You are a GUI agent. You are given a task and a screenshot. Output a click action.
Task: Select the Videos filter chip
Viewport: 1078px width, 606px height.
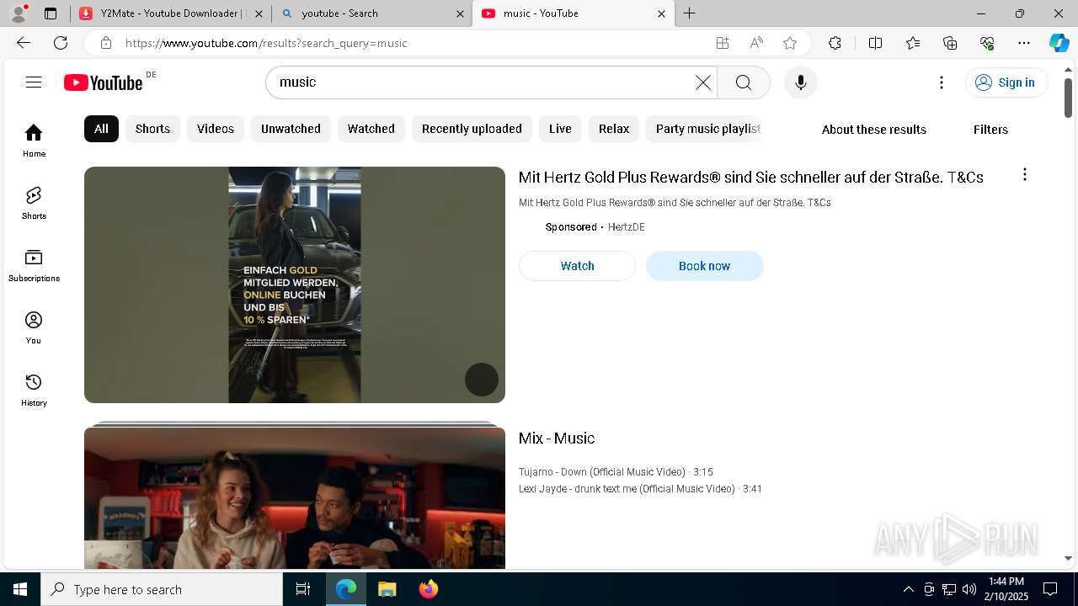(216, 129)
